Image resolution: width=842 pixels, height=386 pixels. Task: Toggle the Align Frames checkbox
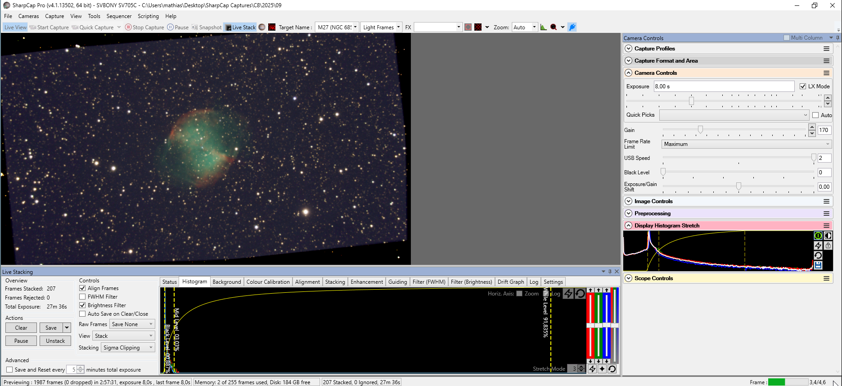[x=82, y=288]
